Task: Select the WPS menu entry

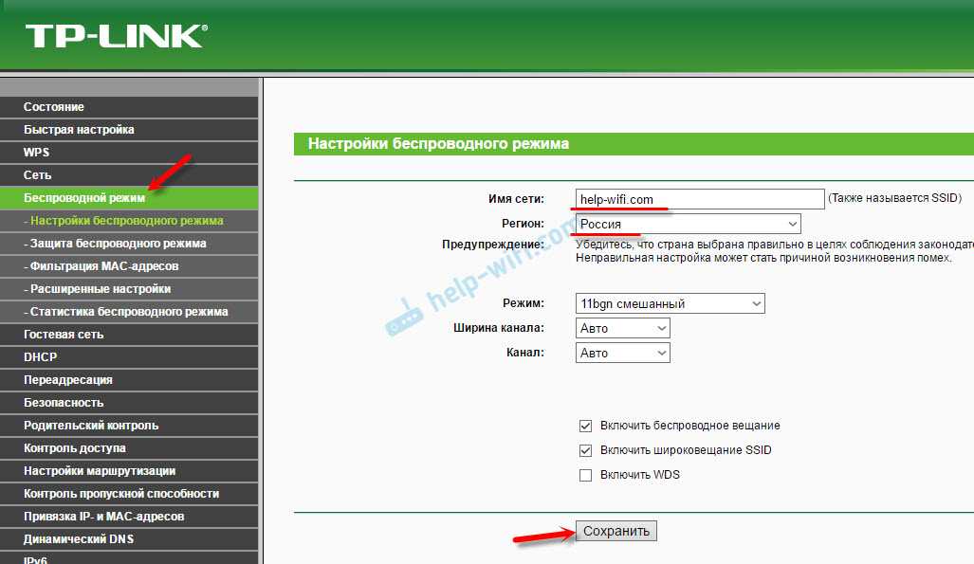Action: 37,153
